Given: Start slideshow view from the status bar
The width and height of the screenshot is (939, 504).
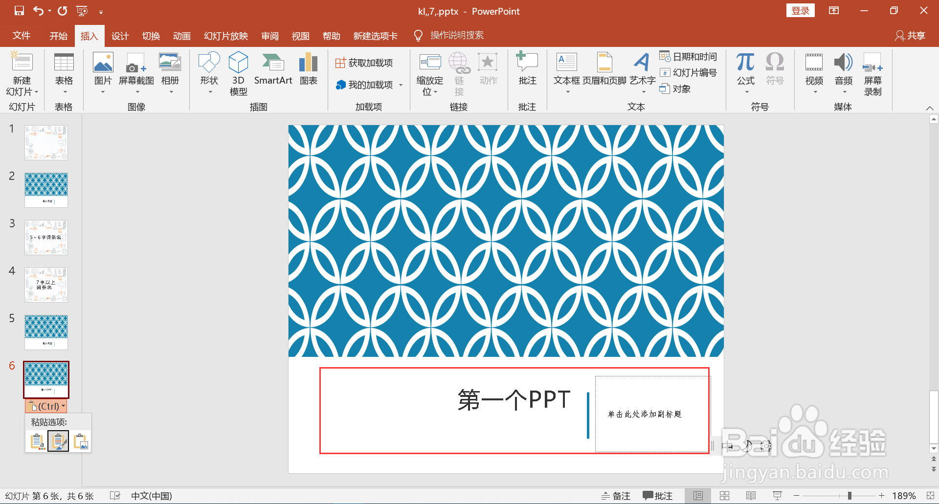Looking at the screenshot, I should (777, 496).
